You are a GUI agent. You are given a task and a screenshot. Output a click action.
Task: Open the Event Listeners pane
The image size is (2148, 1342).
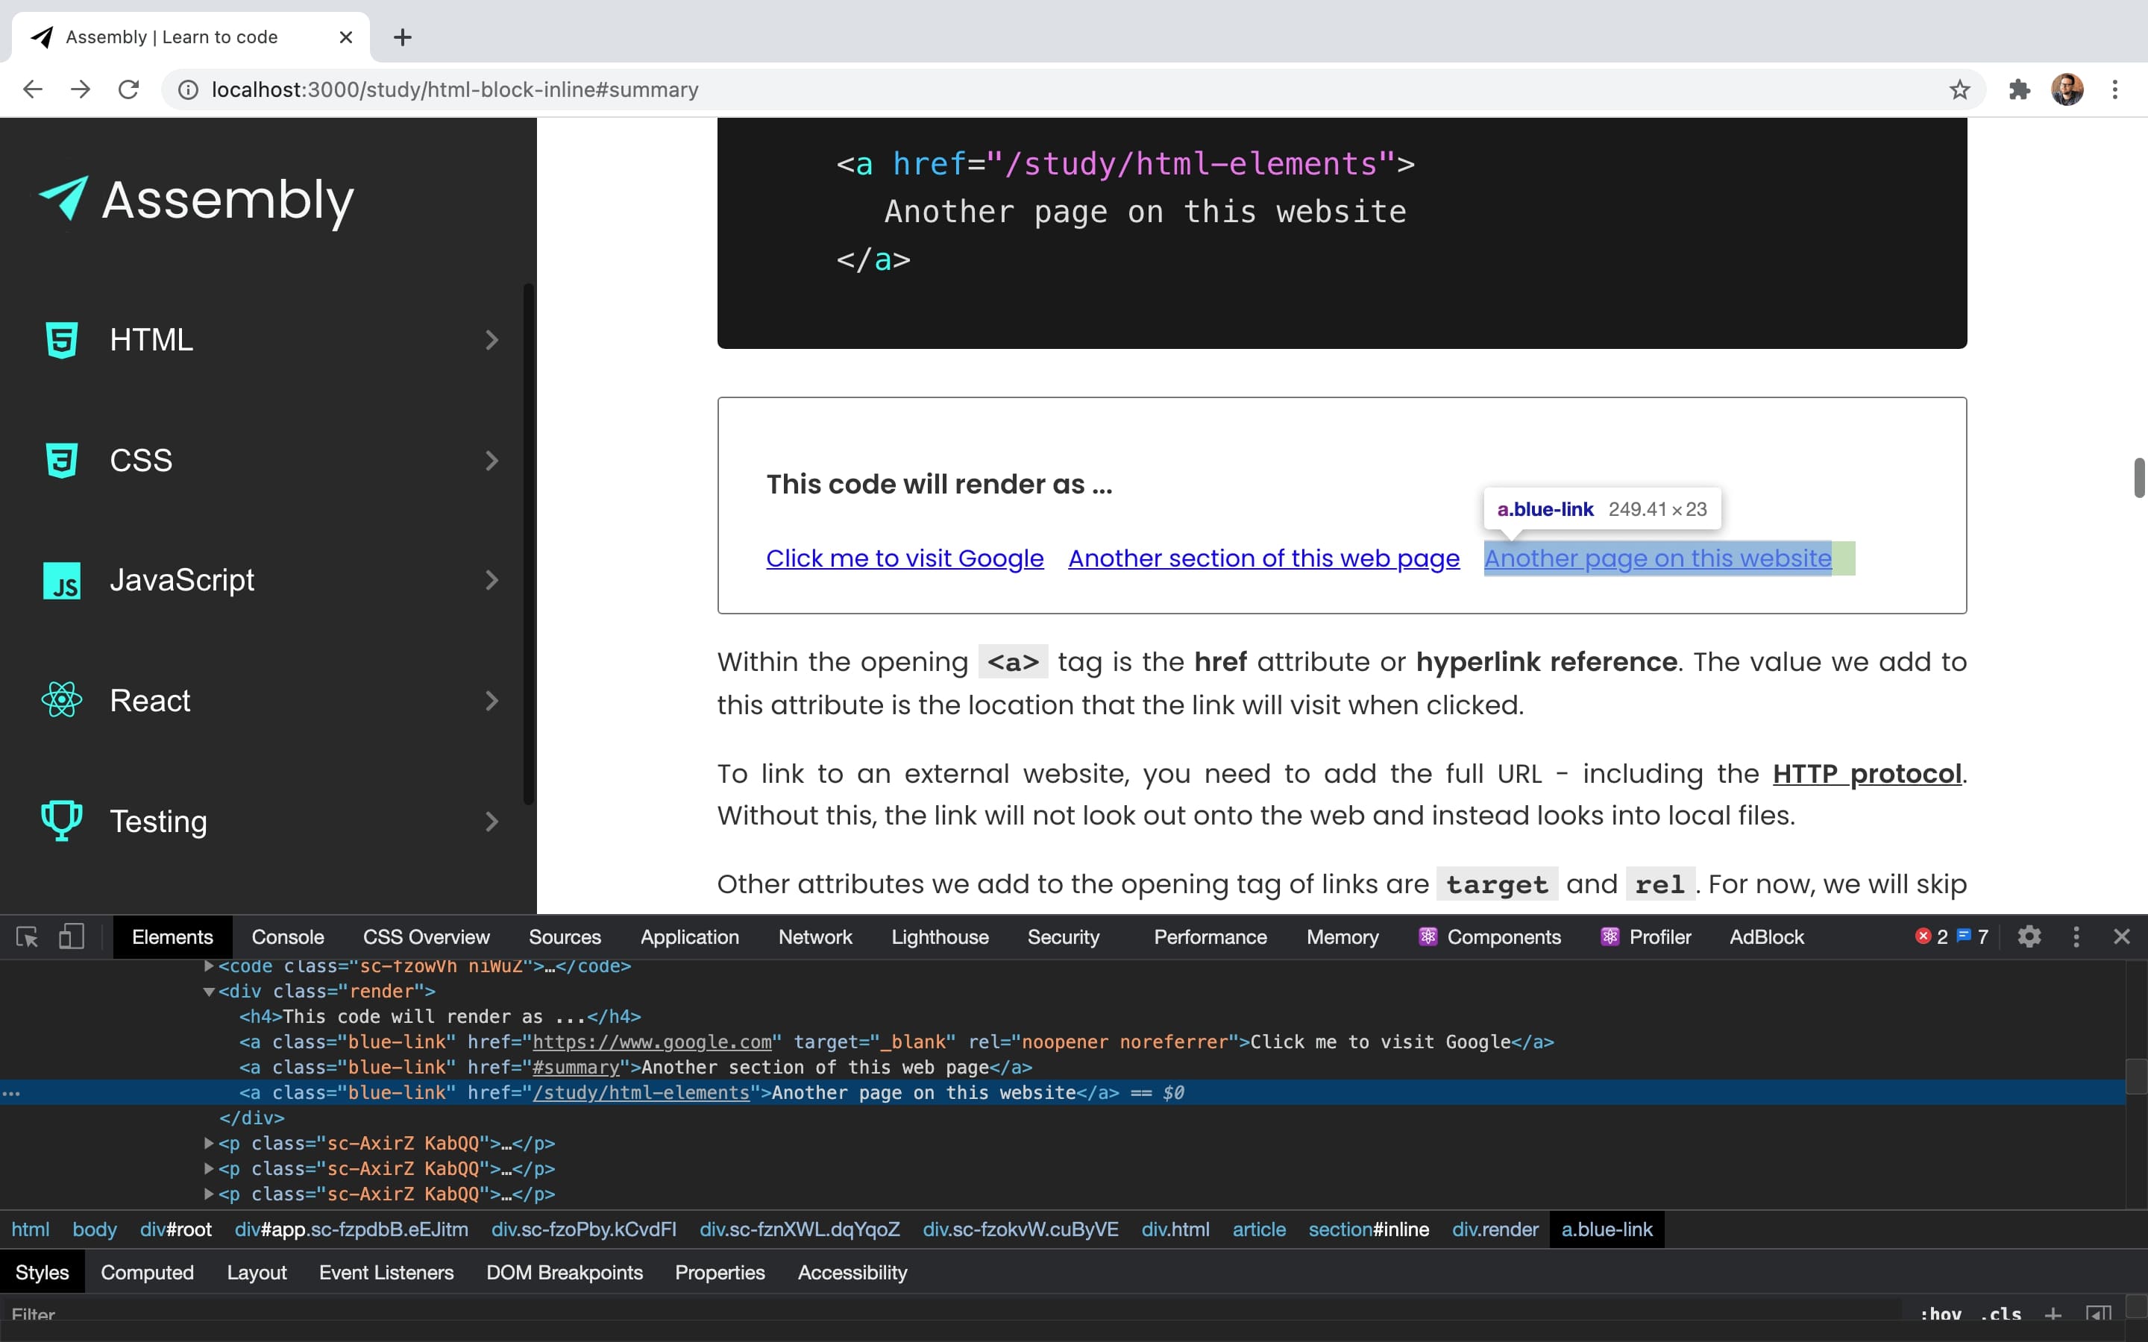(x=386, y=1273)
